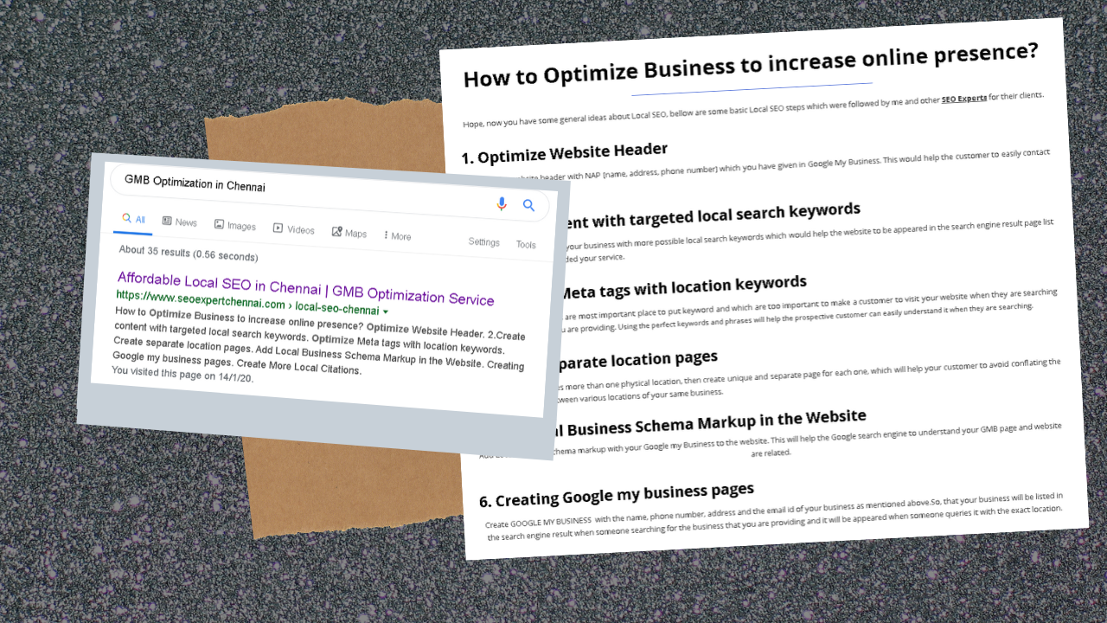Switch to the Maps results tab
The width and height of the screenshot is (1107, 623).
(349, 233)
